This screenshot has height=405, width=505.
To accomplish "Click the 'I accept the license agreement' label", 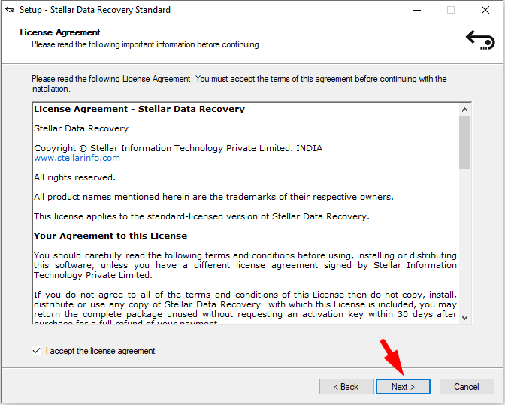I will [x=100, y=351].
